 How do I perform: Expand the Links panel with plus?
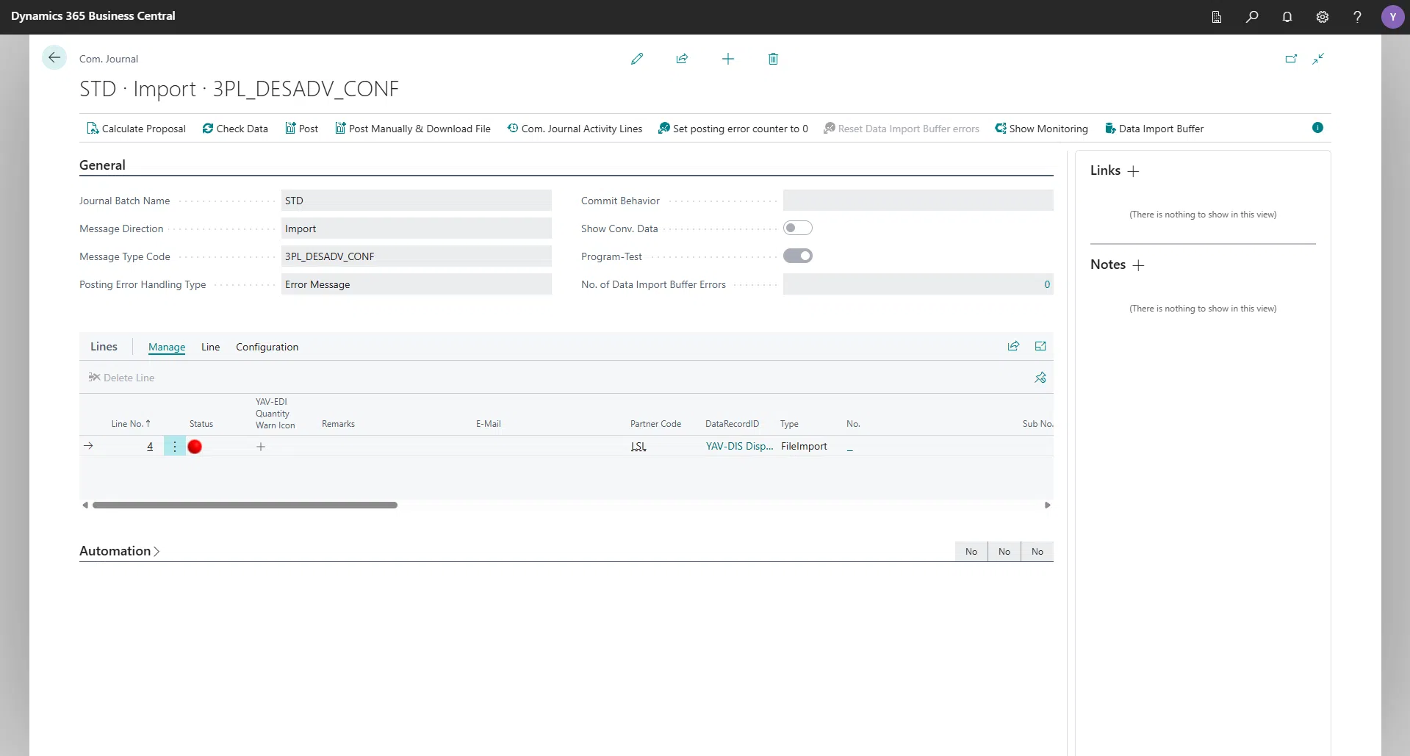(1133, 170)
